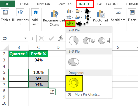Switch to the INSERT tab

click(84, 4)
